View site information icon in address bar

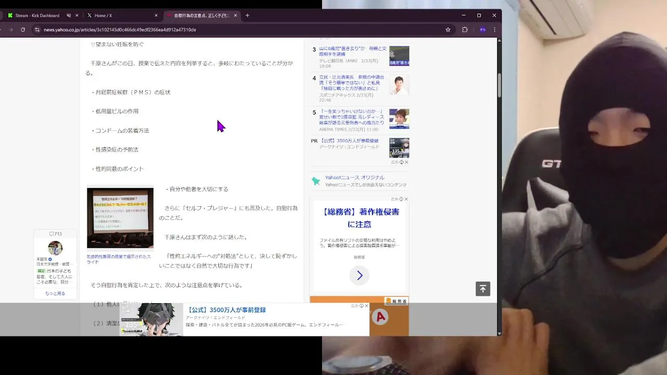(37, 30)
